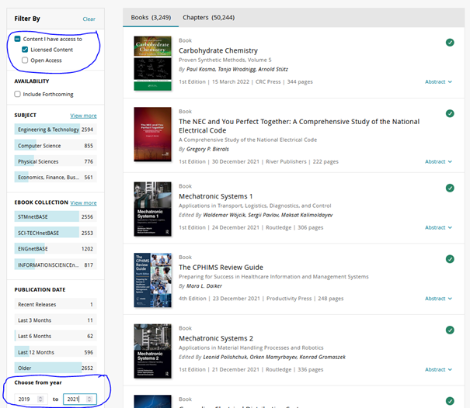Image resolution: width=470 pixels, height=408 pixels.
Task: Select Last 12 Months publication date
Action: pos(55,352)
